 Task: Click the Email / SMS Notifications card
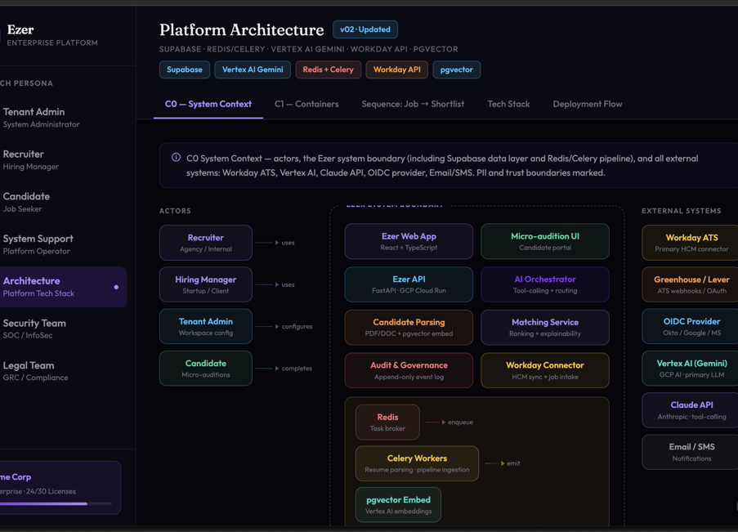pos(691,452)
